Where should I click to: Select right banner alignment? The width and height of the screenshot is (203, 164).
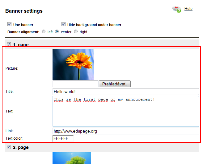pyautogui.click(x=76, y=32)
